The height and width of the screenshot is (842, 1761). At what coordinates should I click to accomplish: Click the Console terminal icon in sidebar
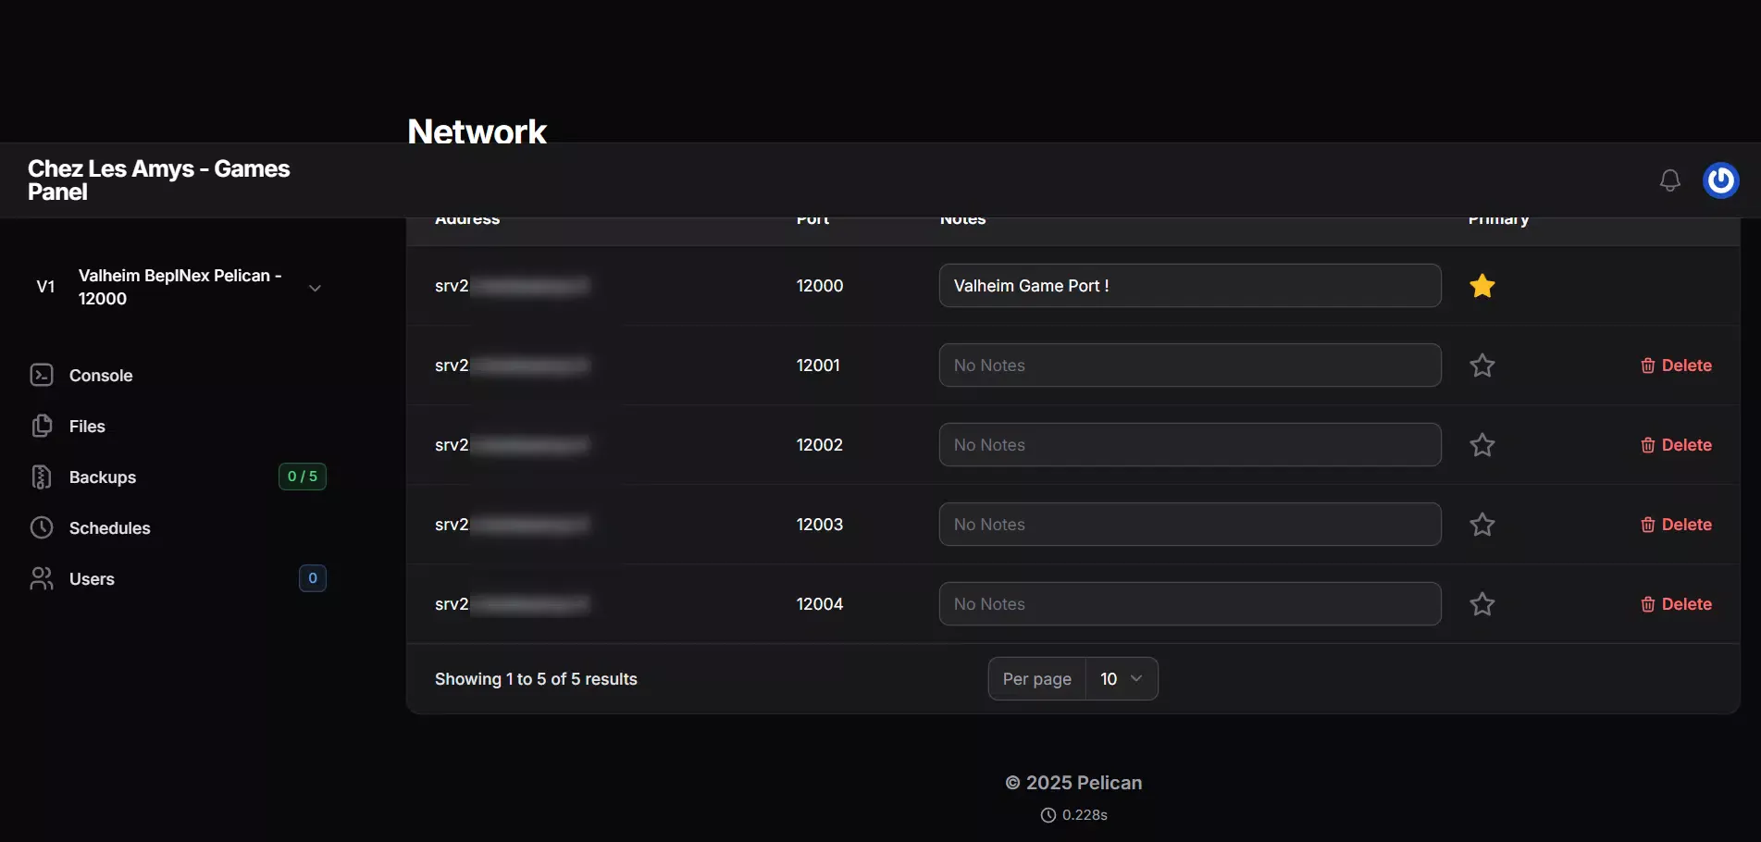[42, 375]
